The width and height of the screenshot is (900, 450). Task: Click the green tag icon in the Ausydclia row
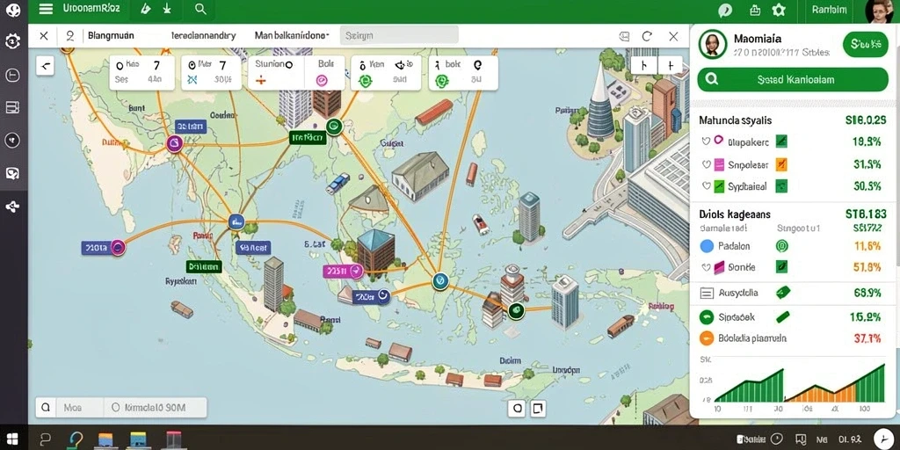click(x=782, y=294)
